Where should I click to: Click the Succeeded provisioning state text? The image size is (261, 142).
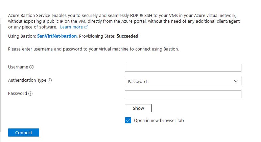coord(127,36)
